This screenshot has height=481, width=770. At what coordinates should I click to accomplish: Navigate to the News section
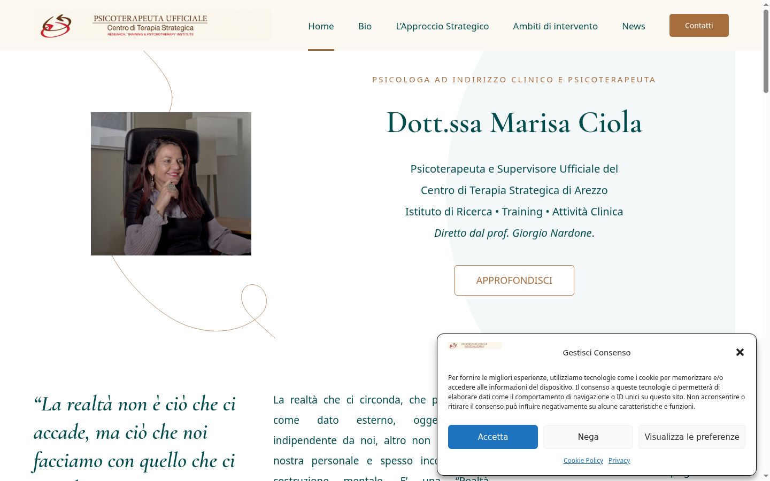(x=634, y=26)
